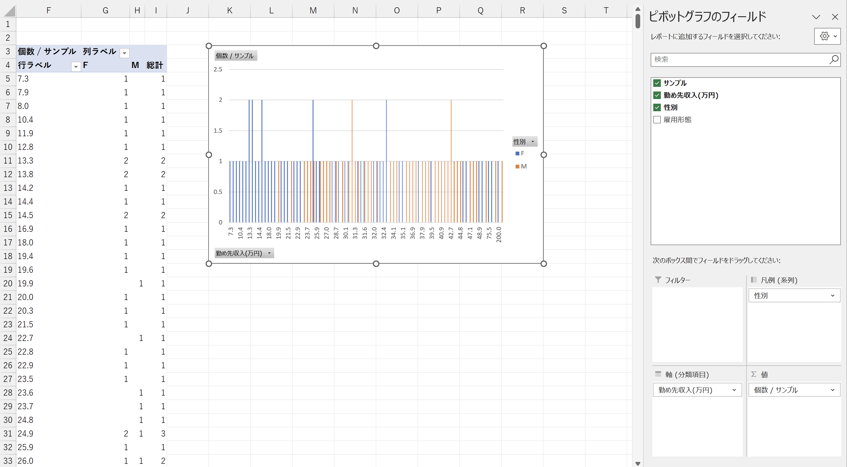Click the search magnifier icon in field pane
Screen dimensions: 847x467
pos(834,60)
